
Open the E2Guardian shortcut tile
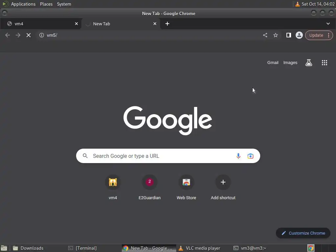(x=150, y=187)
